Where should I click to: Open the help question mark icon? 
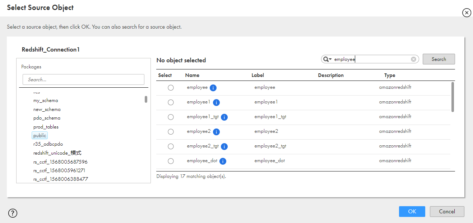click(x=13, y=213)
